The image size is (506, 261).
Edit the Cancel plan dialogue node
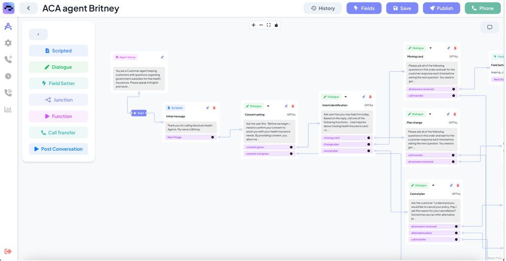451,186
